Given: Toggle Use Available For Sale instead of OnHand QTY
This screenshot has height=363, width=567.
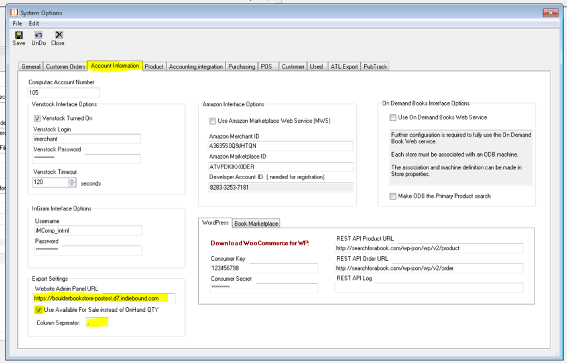Looking at the screenshot, I should click(x=38, y=310).
